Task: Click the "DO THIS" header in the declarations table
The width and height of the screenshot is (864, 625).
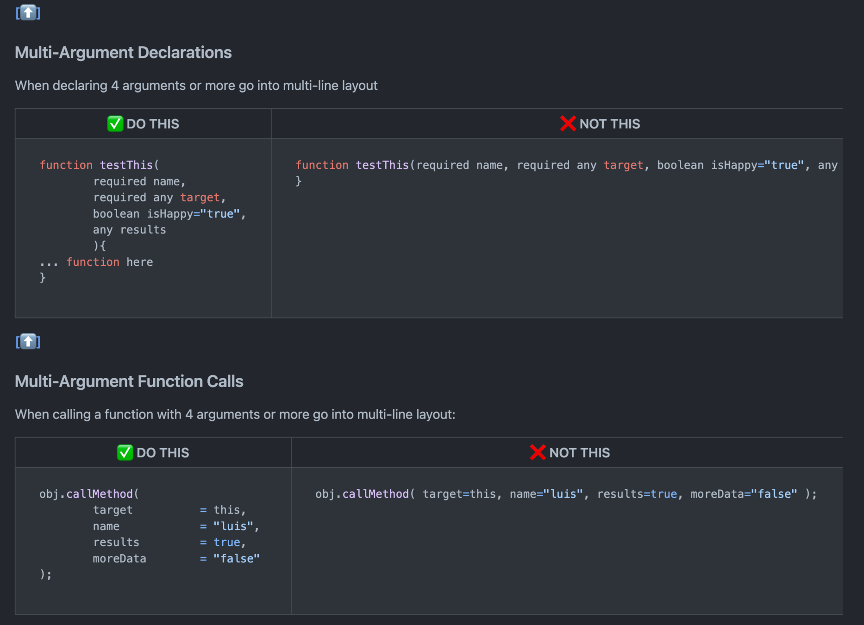Action: click(x=153, y=124)
